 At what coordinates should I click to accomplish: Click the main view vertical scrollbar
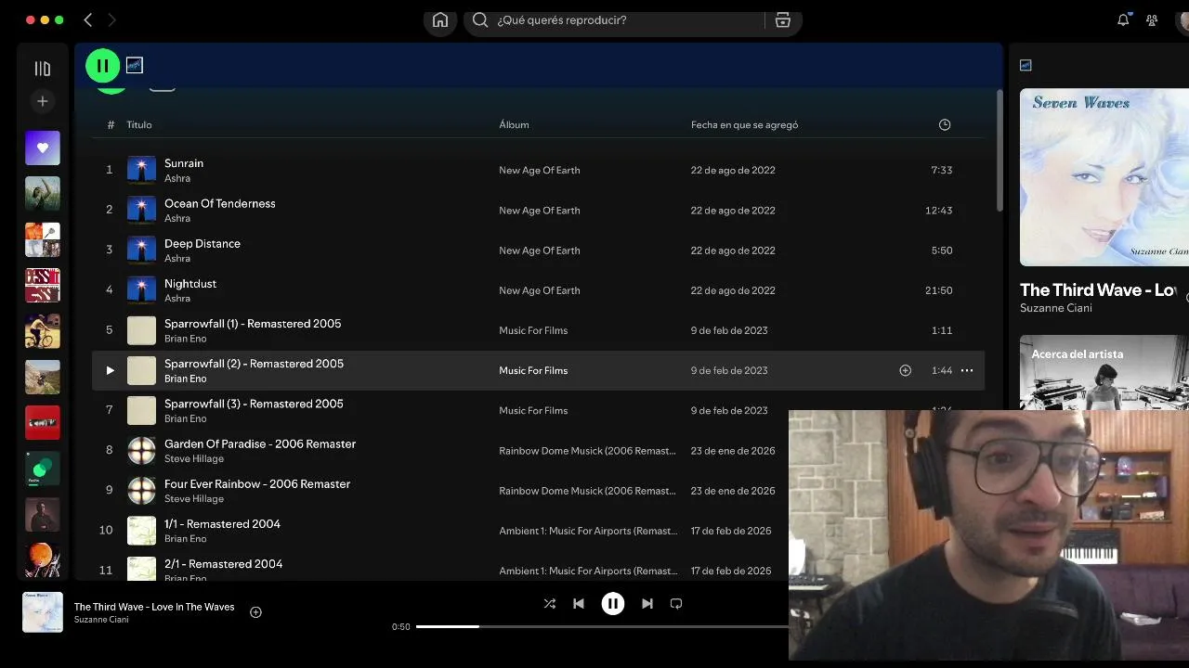pyautogui.click(x=1000, y=150)
